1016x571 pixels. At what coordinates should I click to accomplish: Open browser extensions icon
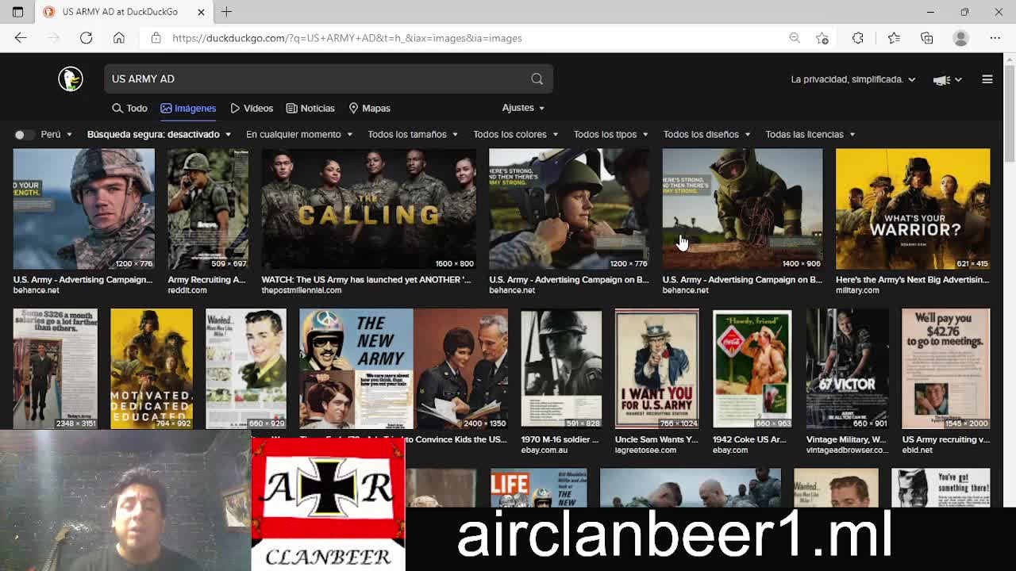[858, 38]
